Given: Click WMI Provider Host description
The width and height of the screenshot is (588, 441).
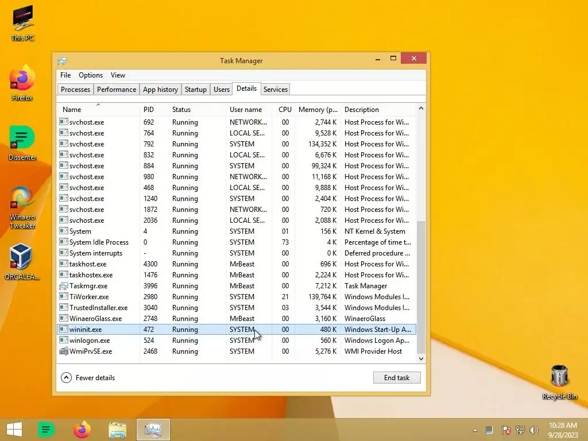Looking at the screenshot, I should click(x=373, y=351).
